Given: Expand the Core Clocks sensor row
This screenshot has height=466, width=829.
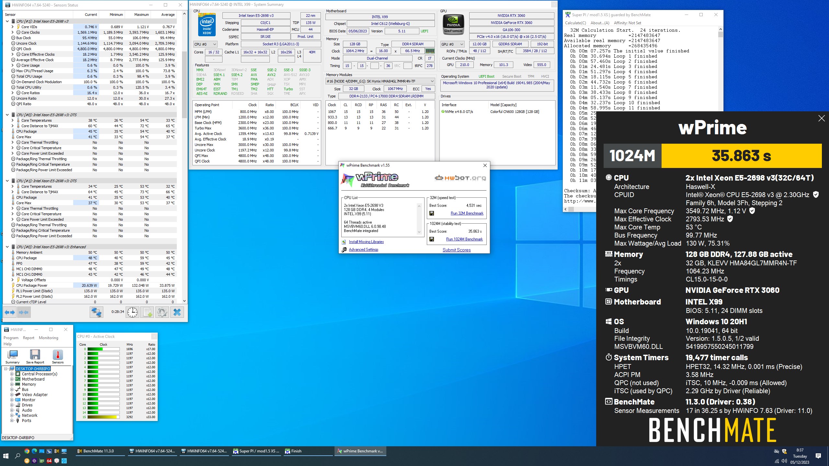Looking at the screenshot, I should (x=12, y=32).
